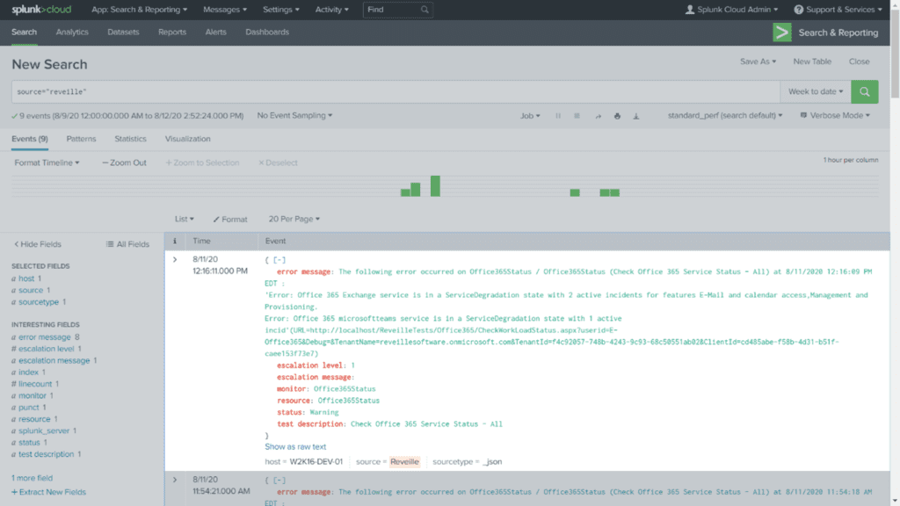Click the Format button
The width and height of the screenshot is (900, 506).
click(x=230, y=219)
